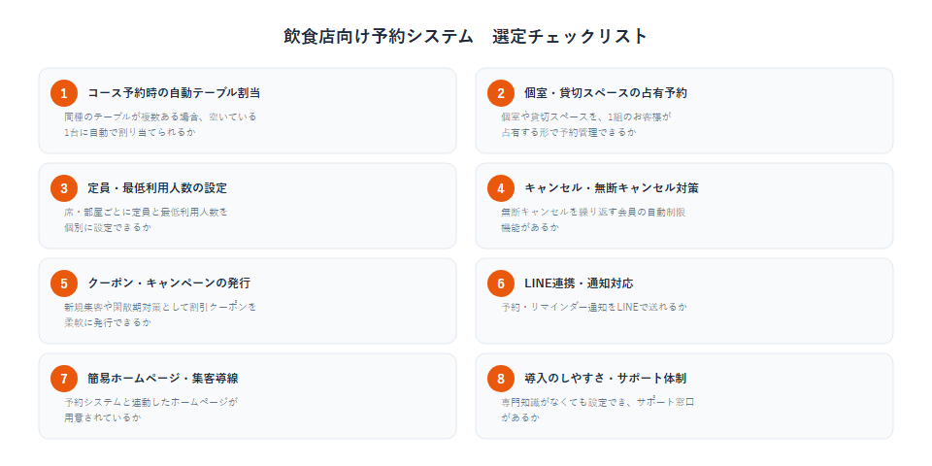Image resolution: width=932 pixels, height=466 pixels.
Task: Open the キャンセル・無断キャンセル対策 item title
Action: pyautogui.click(x=612, y=188)
